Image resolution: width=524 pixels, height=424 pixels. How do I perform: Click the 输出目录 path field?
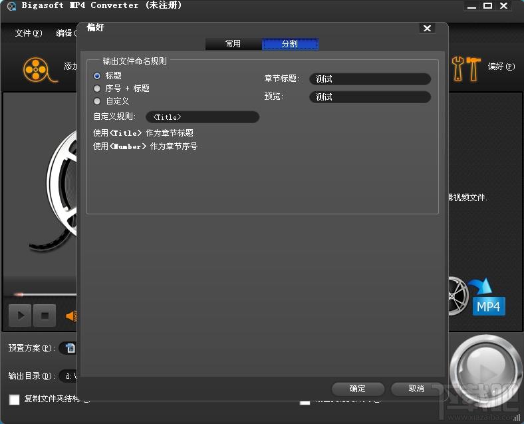[68, 376]
